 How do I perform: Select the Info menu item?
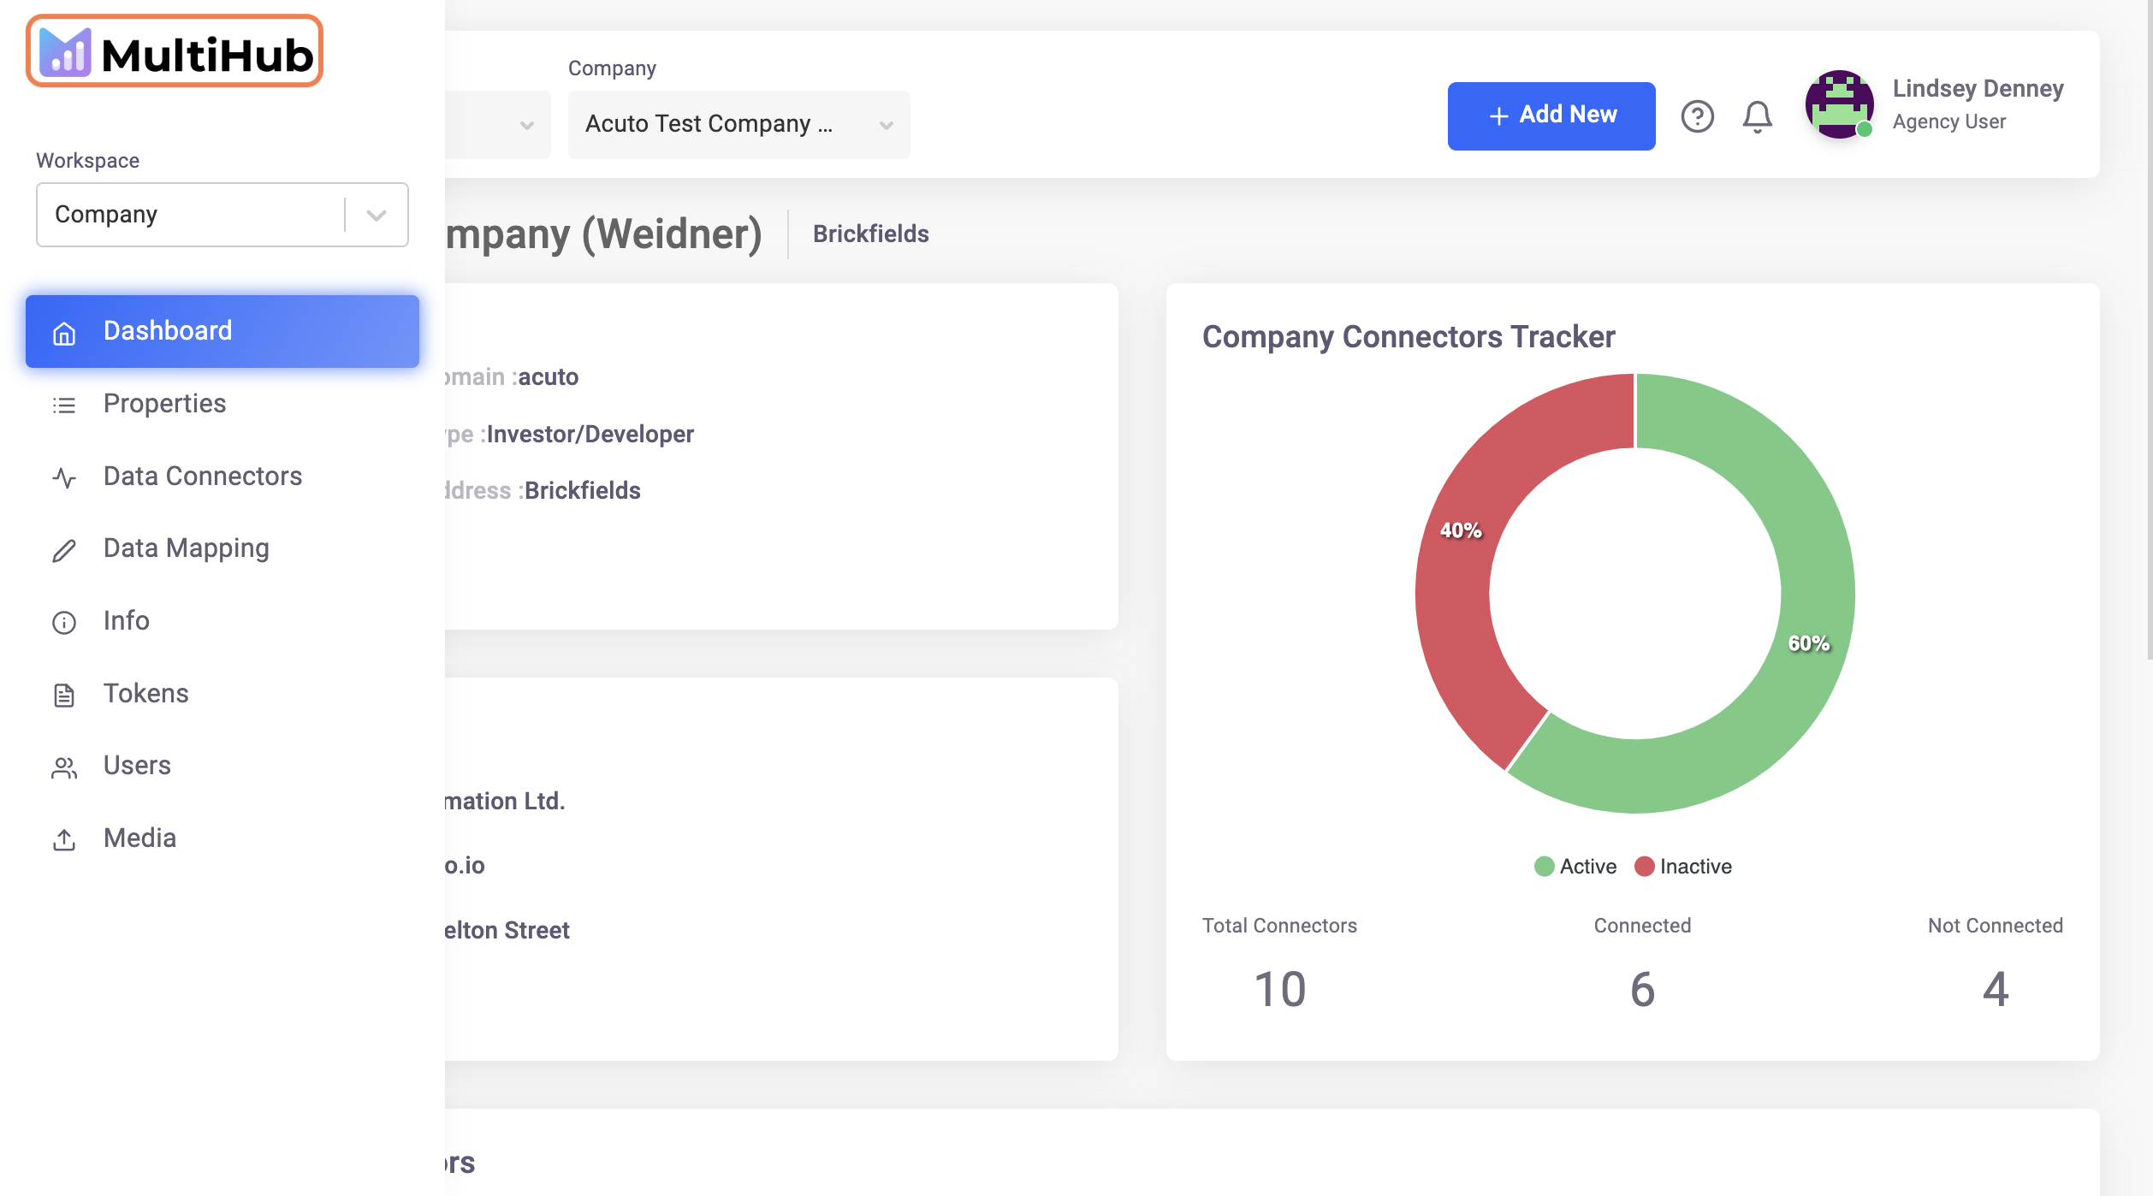[222, 621]
